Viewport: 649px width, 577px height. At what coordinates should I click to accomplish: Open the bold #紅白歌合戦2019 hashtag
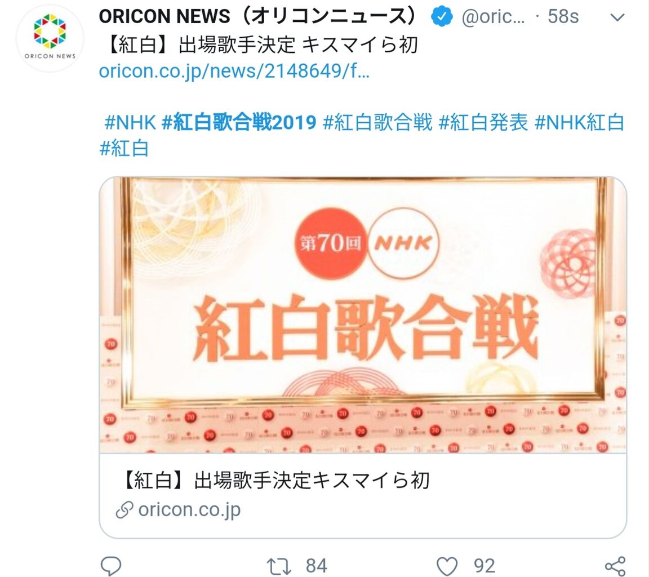pyautogui.click(x=239, y=122)
